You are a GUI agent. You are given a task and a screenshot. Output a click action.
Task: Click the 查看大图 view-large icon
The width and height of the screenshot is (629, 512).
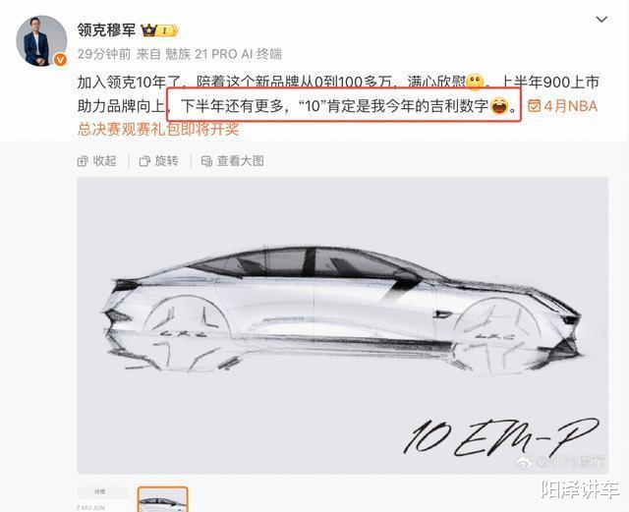click(206, 161)
